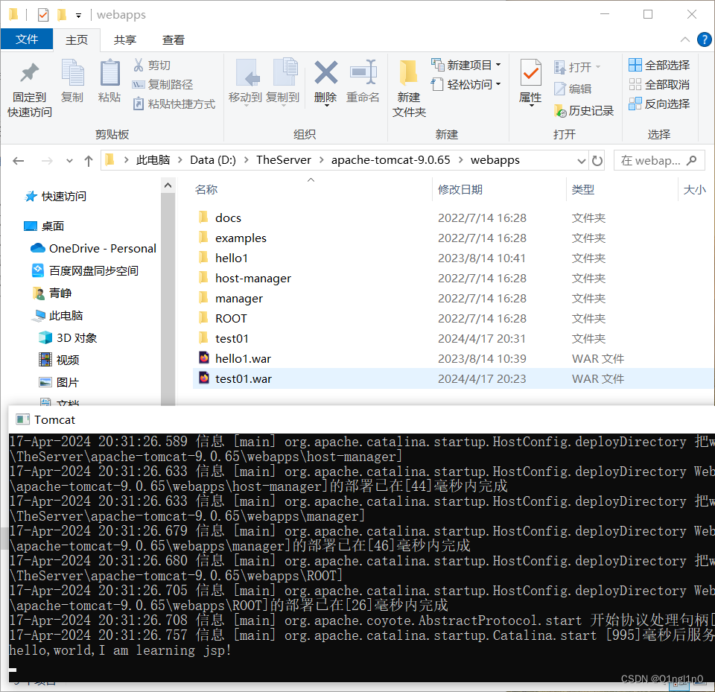This screenshot has height=692, width=715.
Task: Click the Edit icon in Open group
Action: (560, 88)
